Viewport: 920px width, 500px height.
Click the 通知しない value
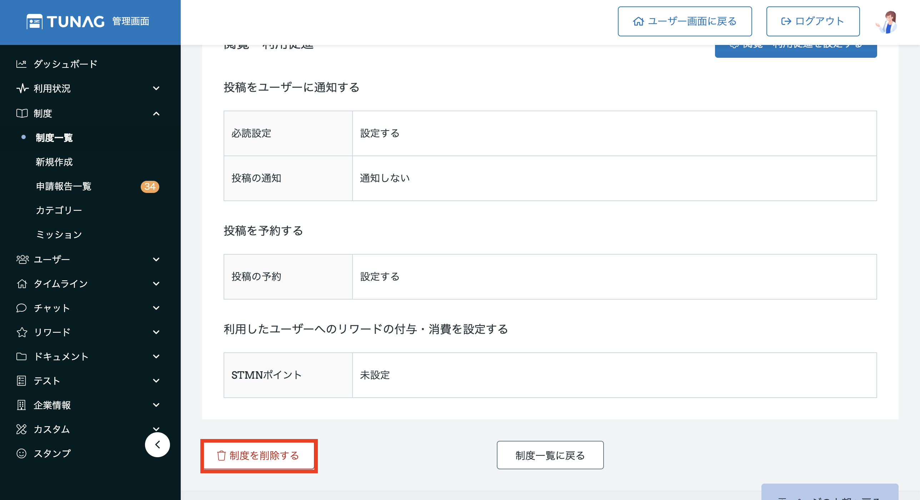click(x=385, y=178)
